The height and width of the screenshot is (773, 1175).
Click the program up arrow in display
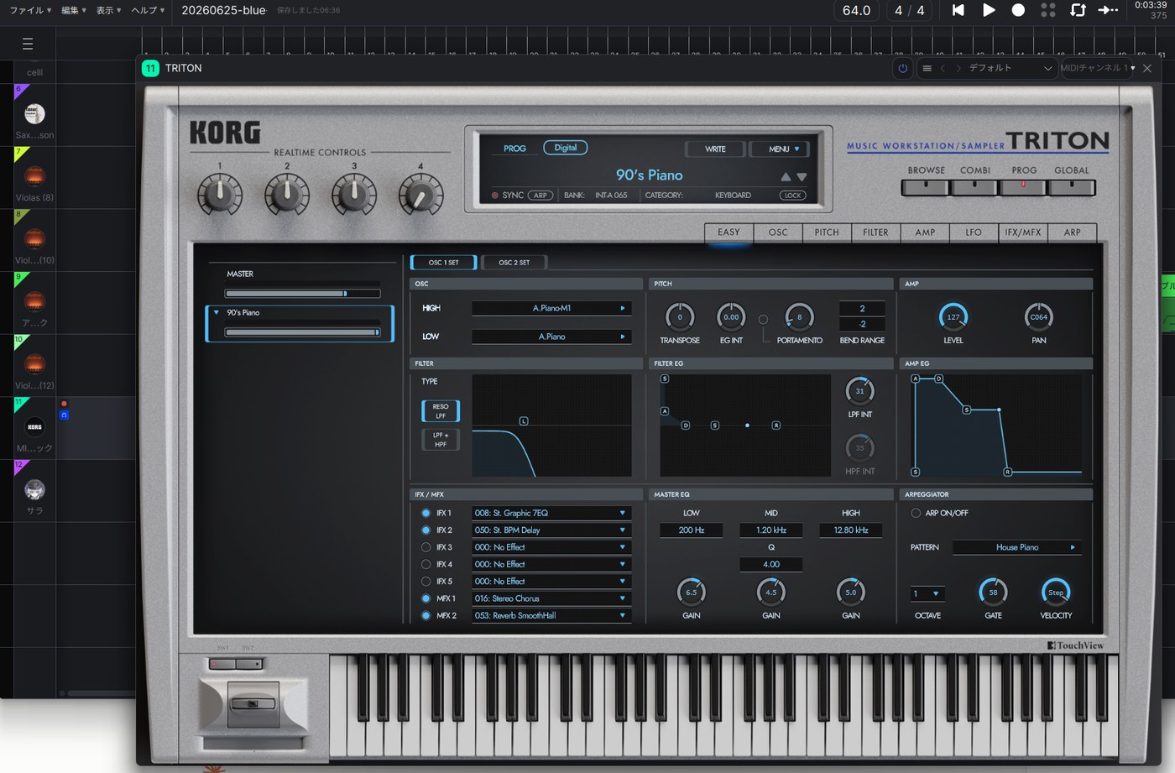[786, 177]
